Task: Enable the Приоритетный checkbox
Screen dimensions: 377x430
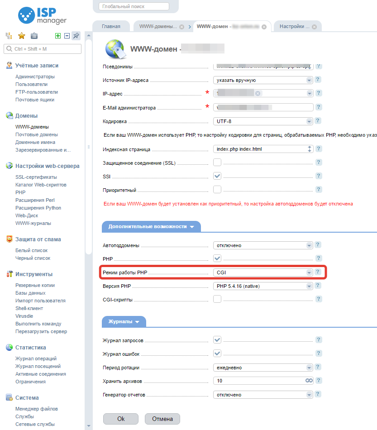Action: pos(217,190)
